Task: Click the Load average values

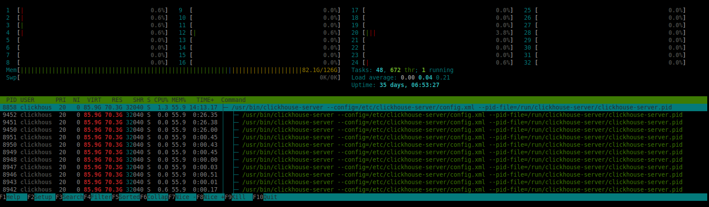Action: coord(425,77)
